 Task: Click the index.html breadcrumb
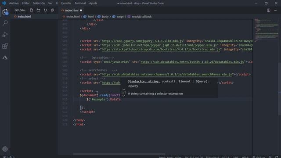point(73,17)
